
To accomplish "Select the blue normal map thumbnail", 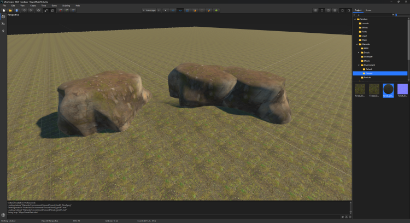I will (402, 90).
